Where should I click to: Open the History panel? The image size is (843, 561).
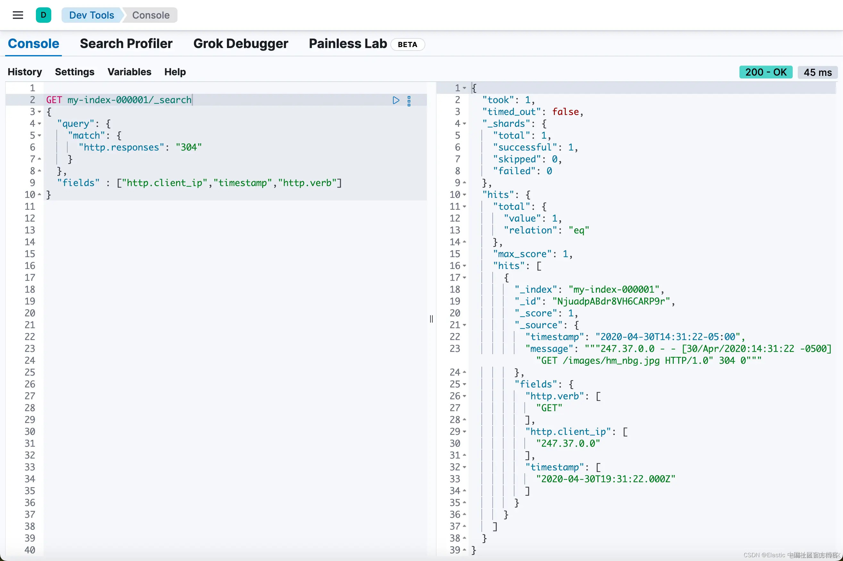(x=25, y=72)
